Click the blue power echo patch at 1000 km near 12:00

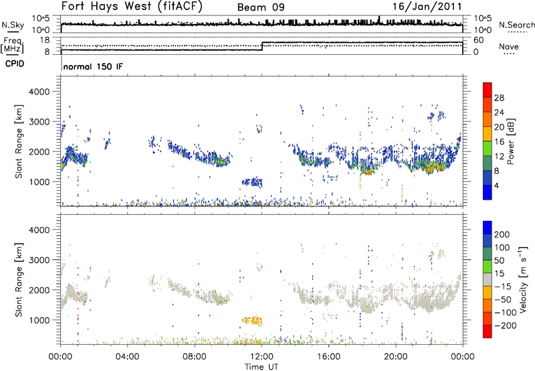[x=252, y=182]
